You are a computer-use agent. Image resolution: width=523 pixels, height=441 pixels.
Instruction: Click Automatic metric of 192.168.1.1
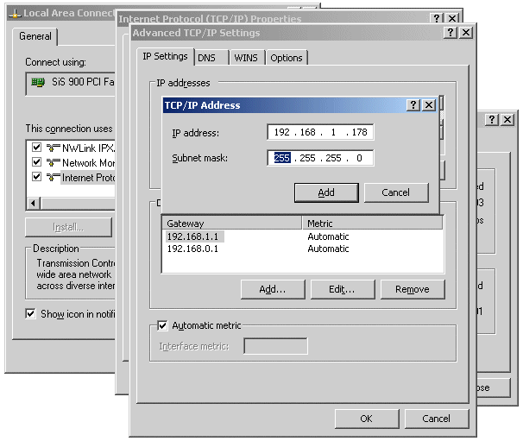pos(328,236)
